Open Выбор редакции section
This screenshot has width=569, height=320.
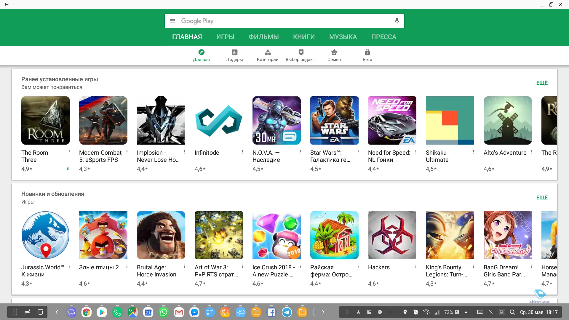pyautogui.click(x=301, y=55)
